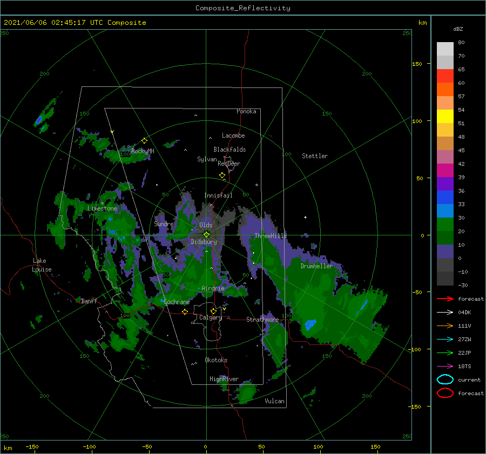Click the Composite_Reflectivity title
Image resolution: width=486 pixels, height=454 pixels.
[x=243, y=8]
